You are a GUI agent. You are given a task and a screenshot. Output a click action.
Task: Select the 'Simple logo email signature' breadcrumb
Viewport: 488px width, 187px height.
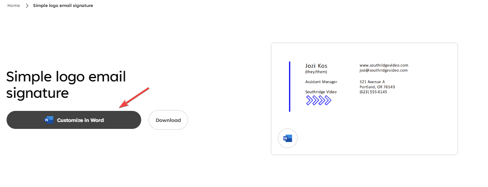pos(63,6)
